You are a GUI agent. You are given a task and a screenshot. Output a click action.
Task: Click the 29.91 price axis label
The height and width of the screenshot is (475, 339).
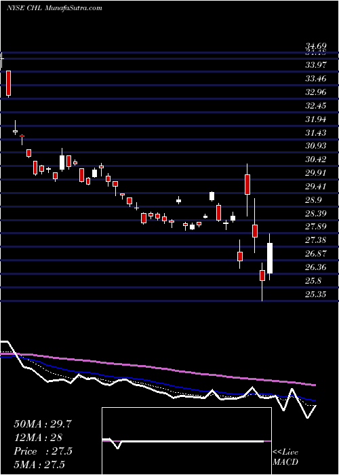pyautogui.click(x=316, y=173)
